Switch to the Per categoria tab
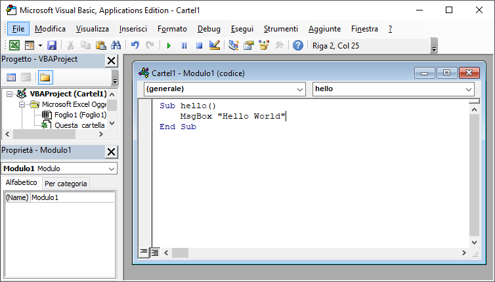Viewport: 495px width, 282px height. (66, 184)
